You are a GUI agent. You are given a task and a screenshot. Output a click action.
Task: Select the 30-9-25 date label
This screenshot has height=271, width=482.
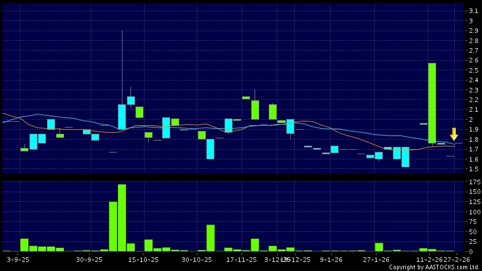pyautogui.click(x=90, y=260)
